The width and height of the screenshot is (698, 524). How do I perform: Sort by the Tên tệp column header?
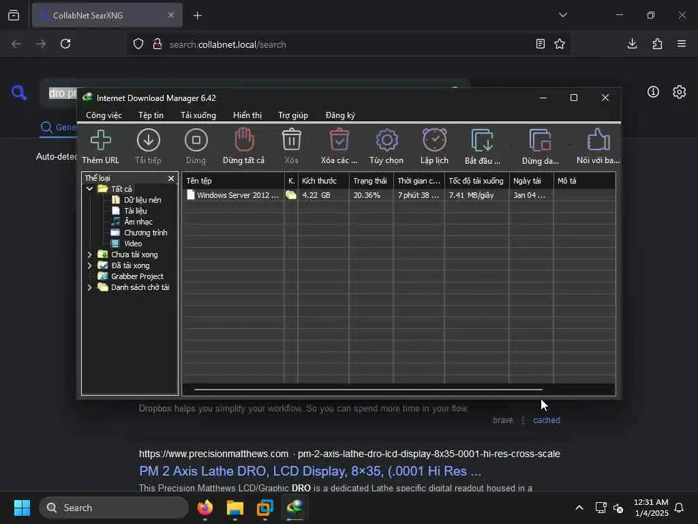[233, 180]
